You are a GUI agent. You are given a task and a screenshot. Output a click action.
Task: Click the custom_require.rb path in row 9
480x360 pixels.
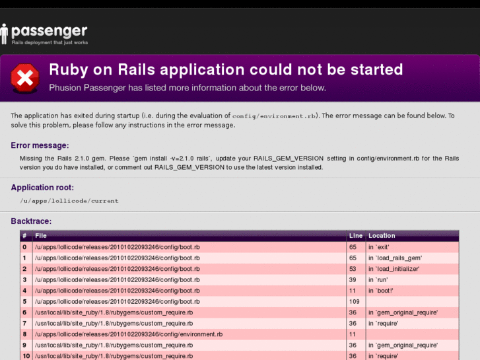point(114,345)
